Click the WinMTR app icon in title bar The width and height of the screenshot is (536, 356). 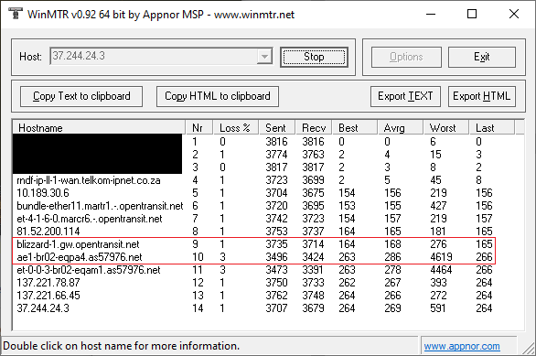tap(15, 14)
